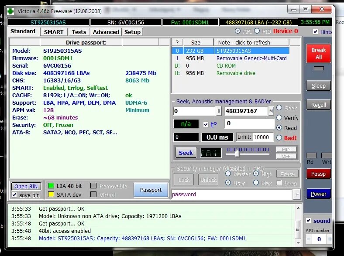Click the Wrt indicator lamp

(327, 156)
